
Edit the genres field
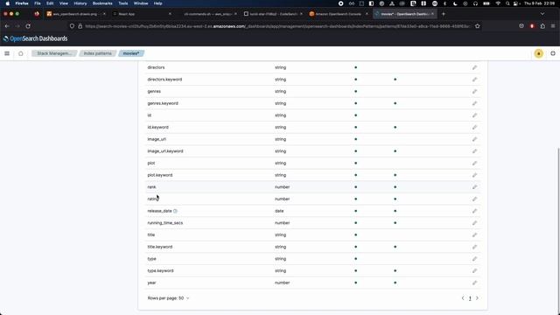pyautogui.click(x=474, y=91)
